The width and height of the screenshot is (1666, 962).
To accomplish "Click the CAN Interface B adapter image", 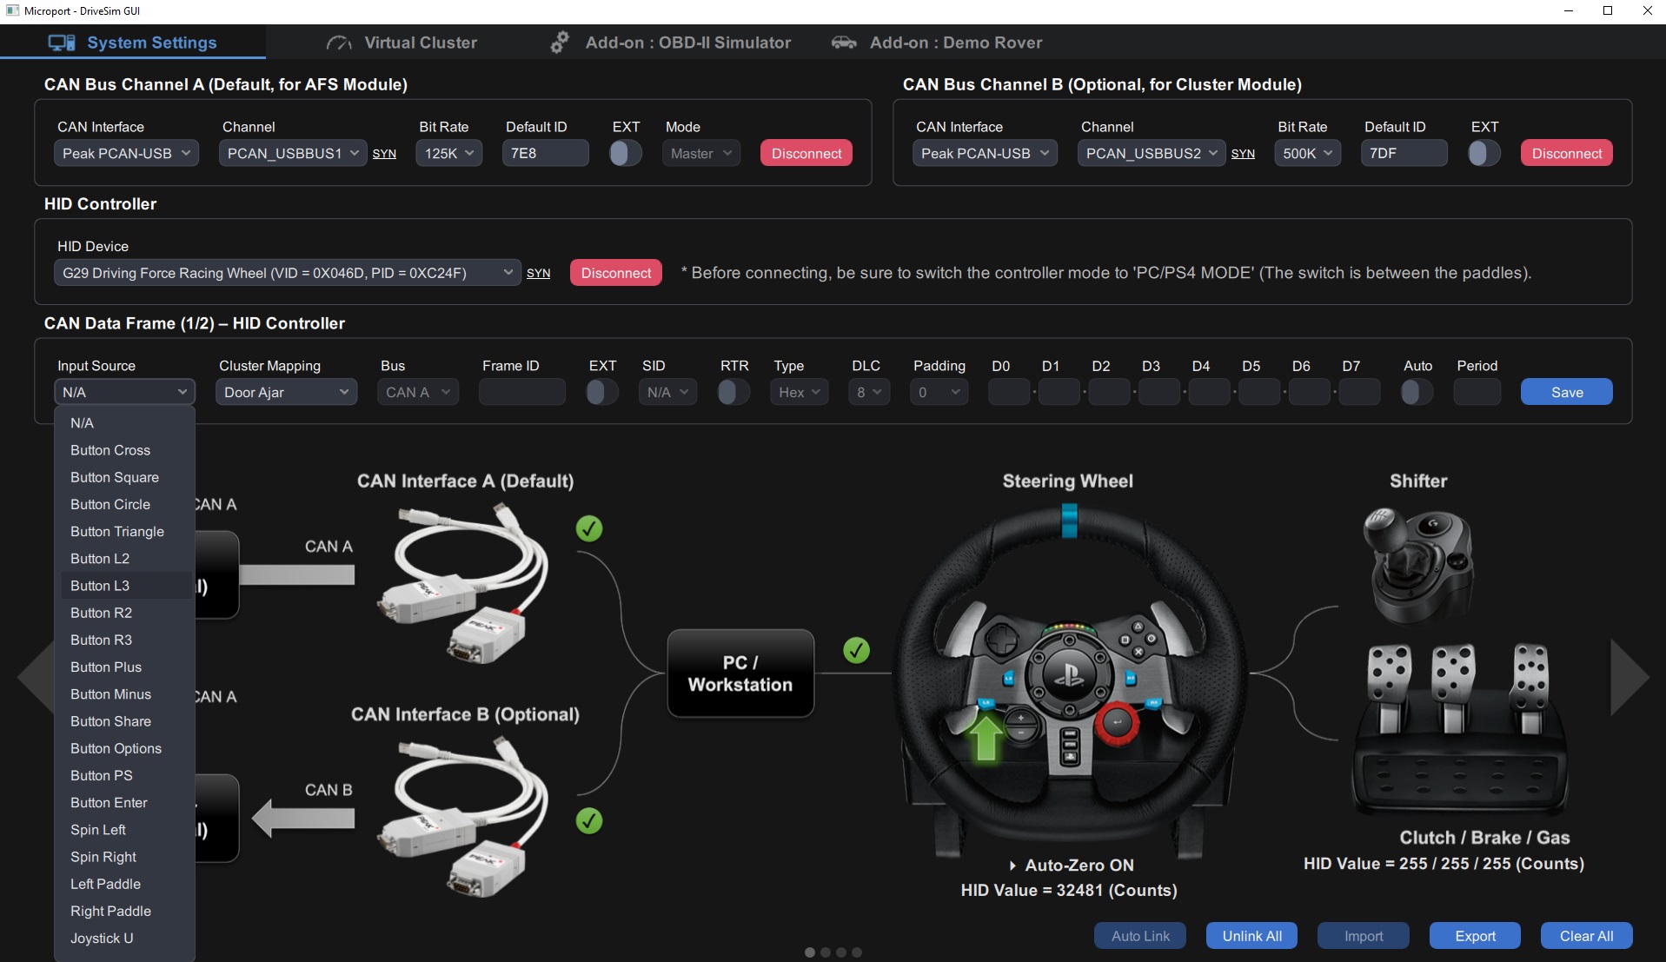I will 463,817.
